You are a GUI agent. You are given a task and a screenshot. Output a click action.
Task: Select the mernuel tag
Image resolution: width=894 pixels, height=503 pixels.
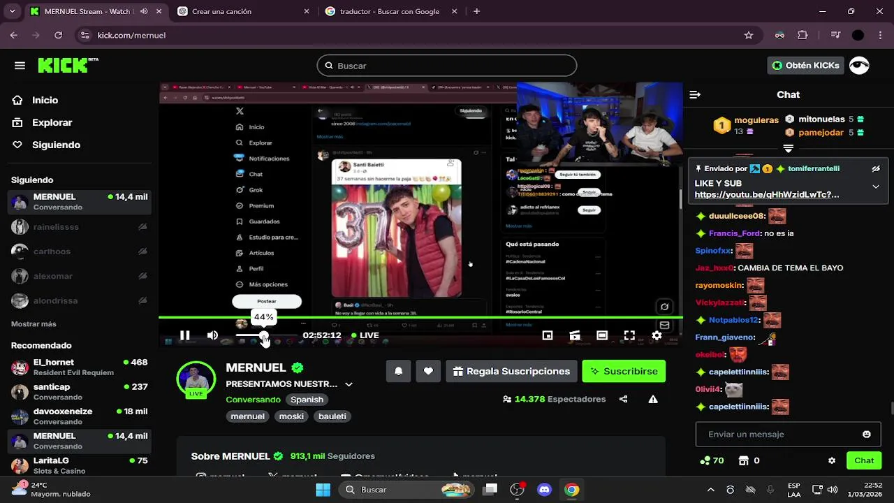coord(248,416)
